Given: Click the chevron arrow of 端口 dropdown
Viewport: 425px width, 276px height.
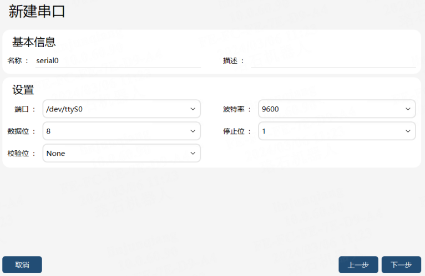Looking at the screenshot, I should [193, 109].
